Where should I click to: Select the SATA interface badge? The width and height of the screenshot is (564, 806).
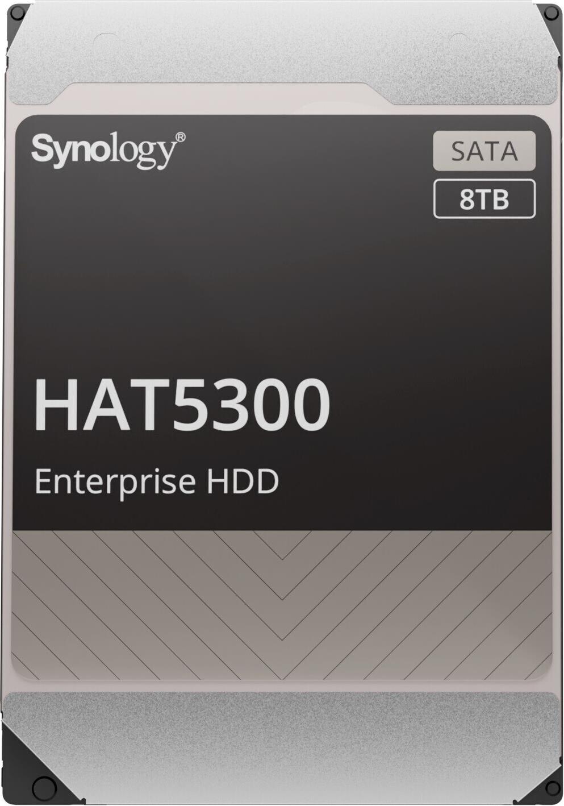tap(484, 151)
